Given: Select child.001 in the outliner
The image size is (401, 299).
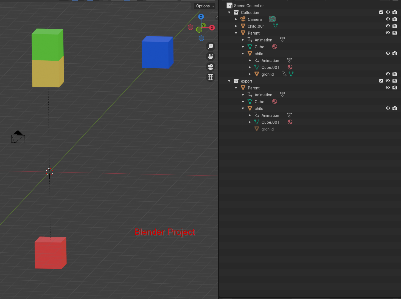Looking at the screenshot, I should [256, 26].
